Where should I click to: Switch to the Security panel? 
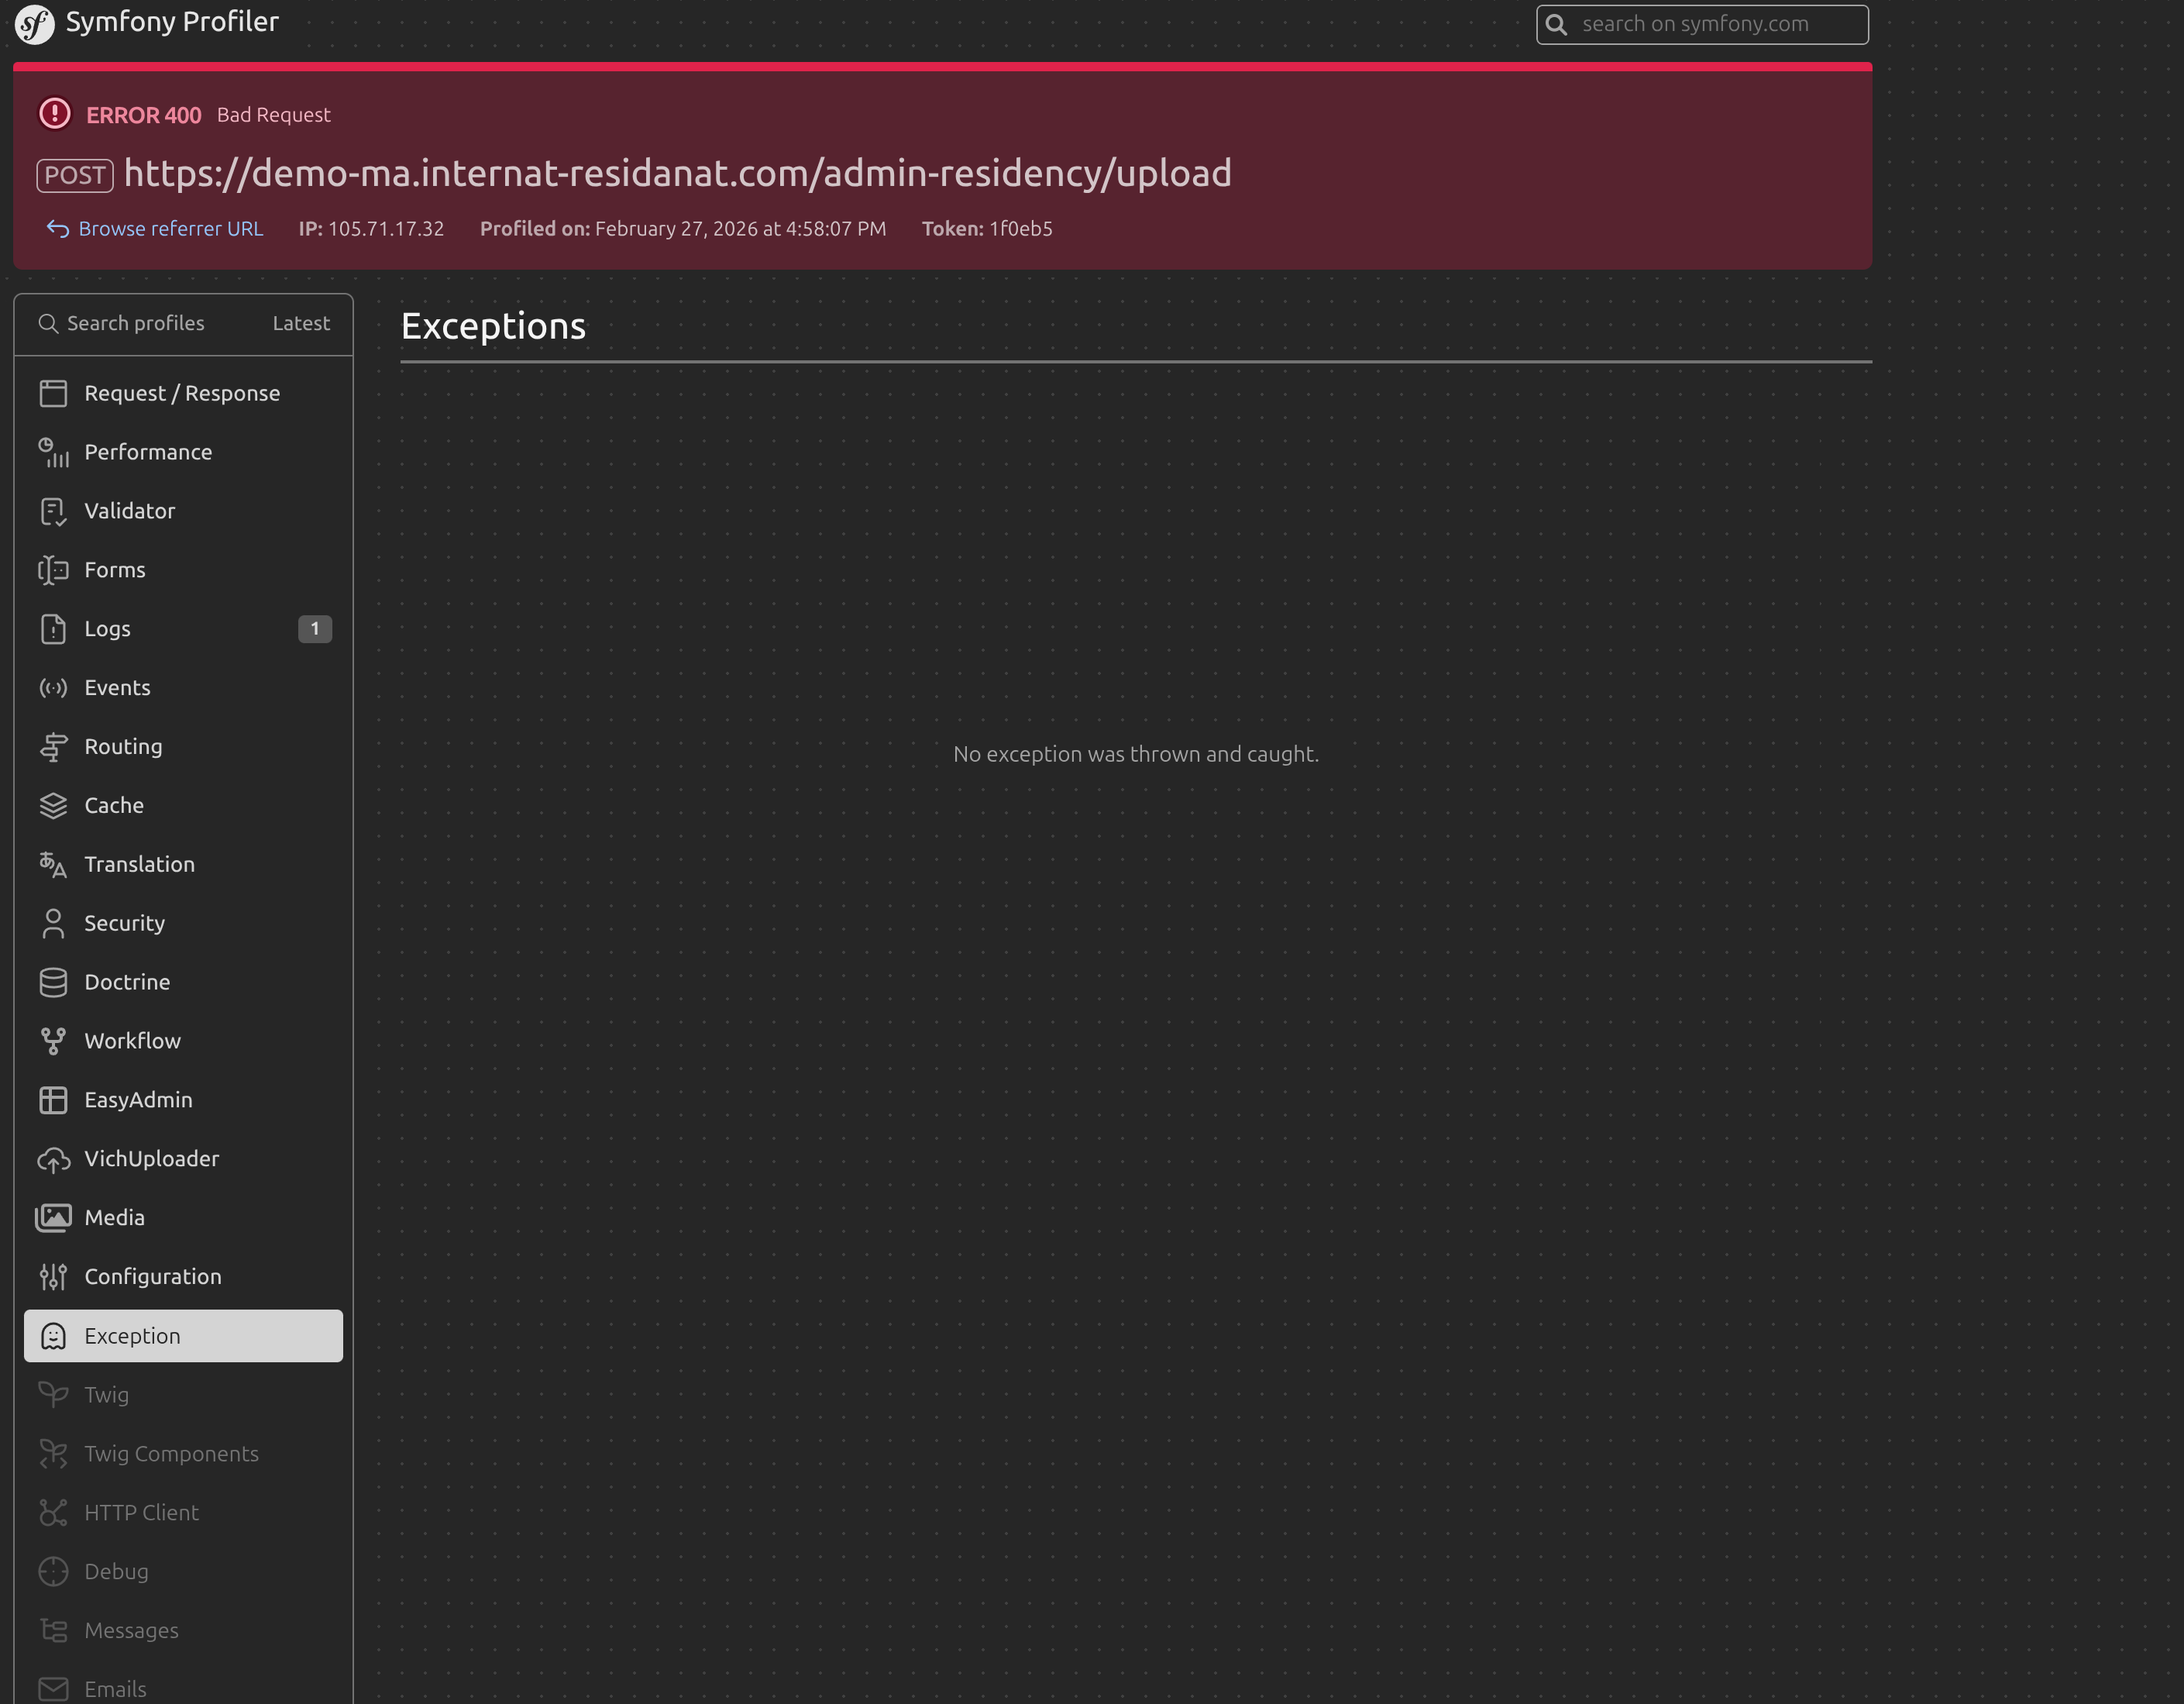click(x=124, y=923)
